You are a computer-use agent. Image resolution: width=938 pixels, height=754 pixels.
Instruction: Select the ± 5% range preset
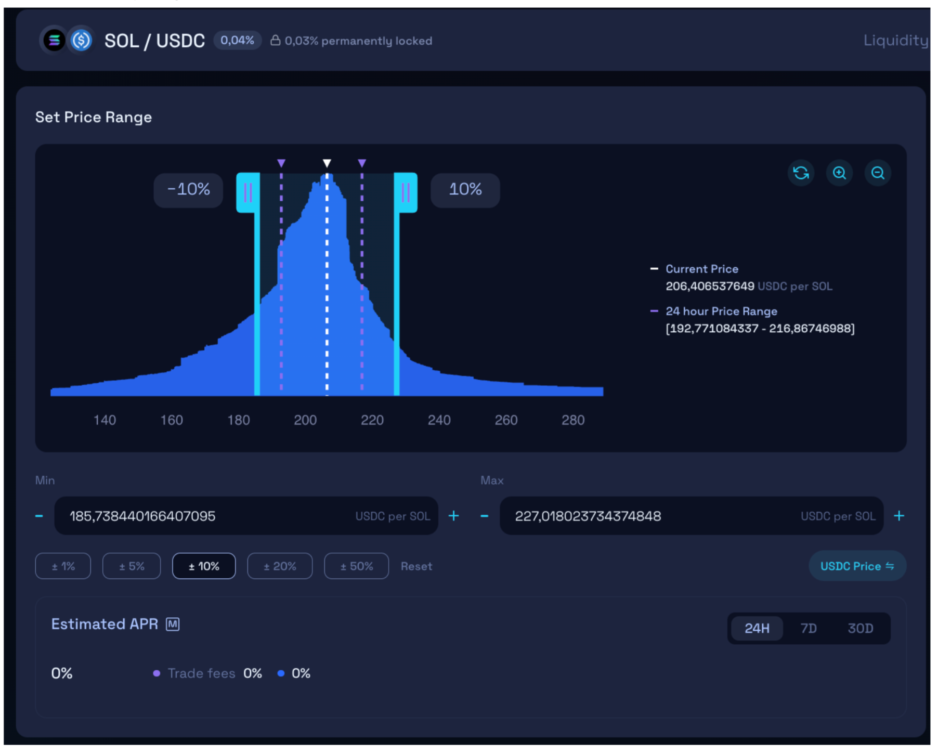pos(132,566)
